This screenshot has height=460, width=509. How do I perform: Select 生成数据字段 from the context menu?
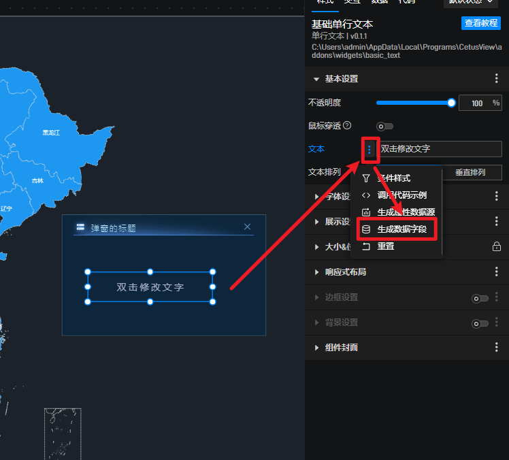401,229
